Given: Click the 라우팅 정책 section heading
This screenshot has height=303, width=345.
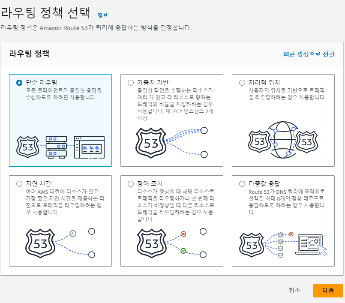Looking at the screenshot, I should click(29, 54).
